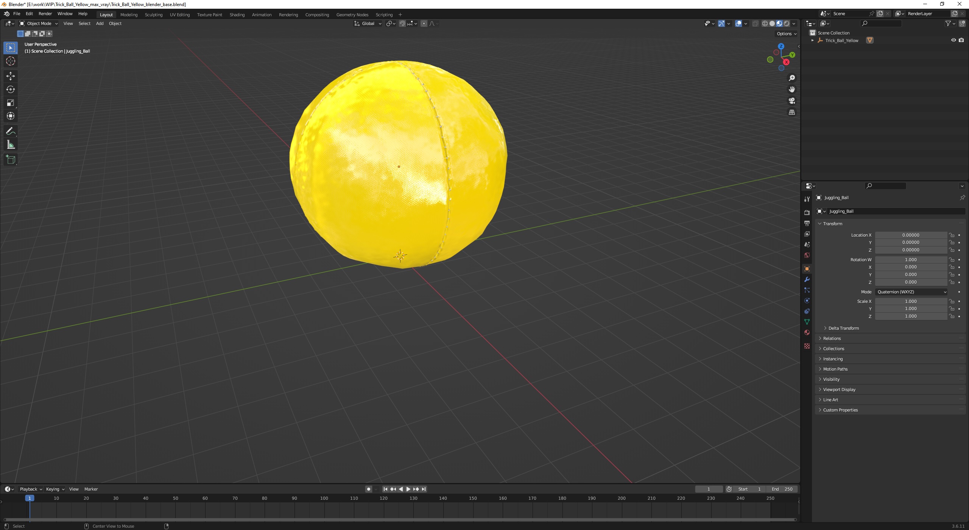Open the Scene properties tab

tap(807, 245)
